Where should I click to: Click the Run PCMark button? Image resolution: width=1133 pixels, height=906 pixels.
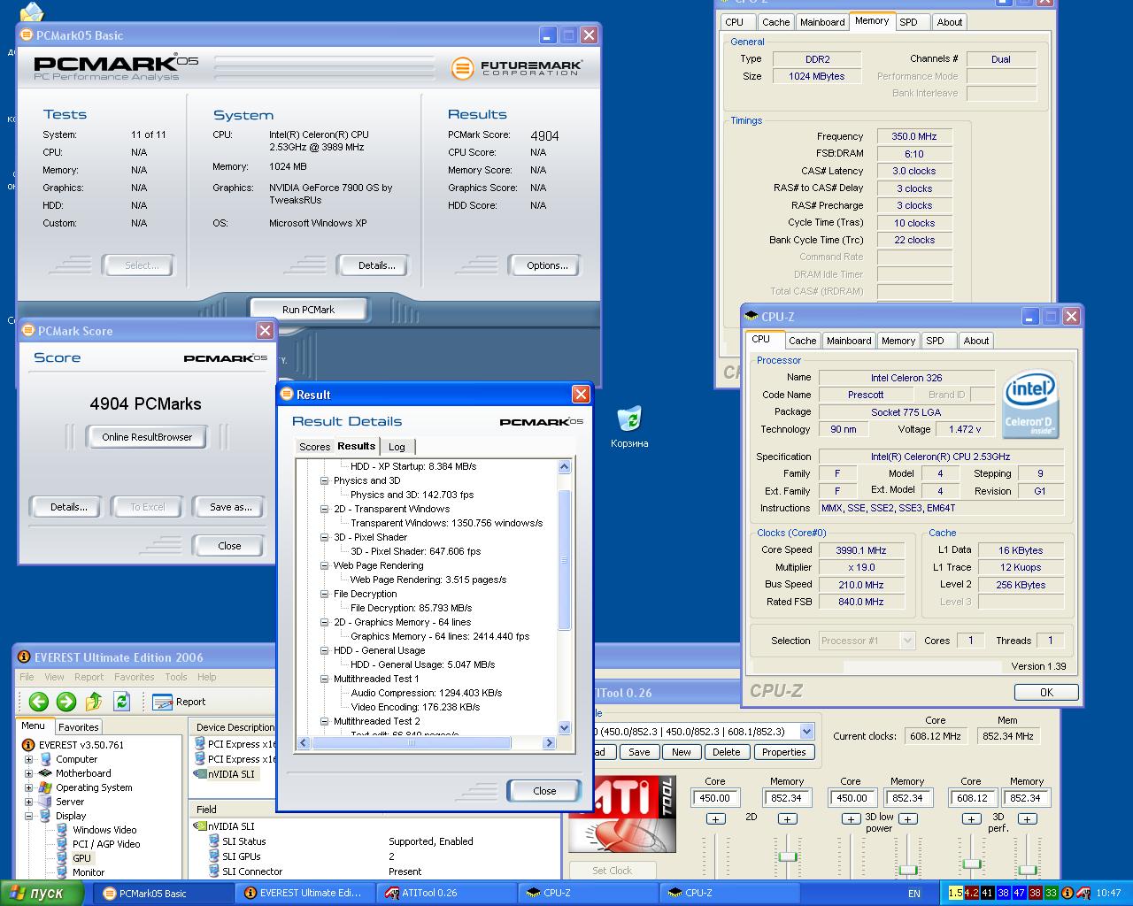[x=308, y=310]
